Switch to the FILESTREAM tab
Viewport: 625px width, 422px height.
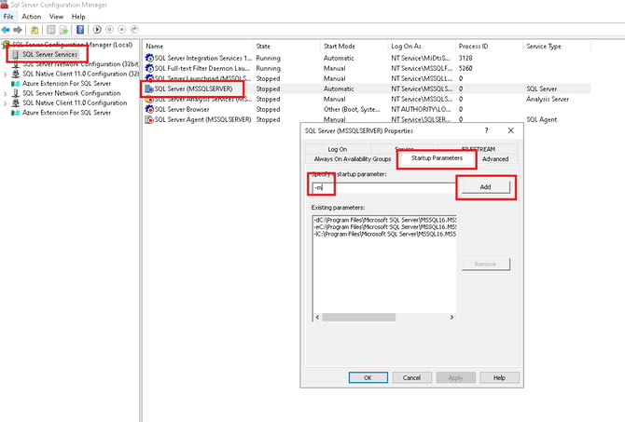click(x=479, y=149)
